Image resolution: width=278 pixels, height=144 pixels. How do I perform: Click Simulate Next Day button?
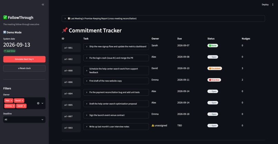24,59
